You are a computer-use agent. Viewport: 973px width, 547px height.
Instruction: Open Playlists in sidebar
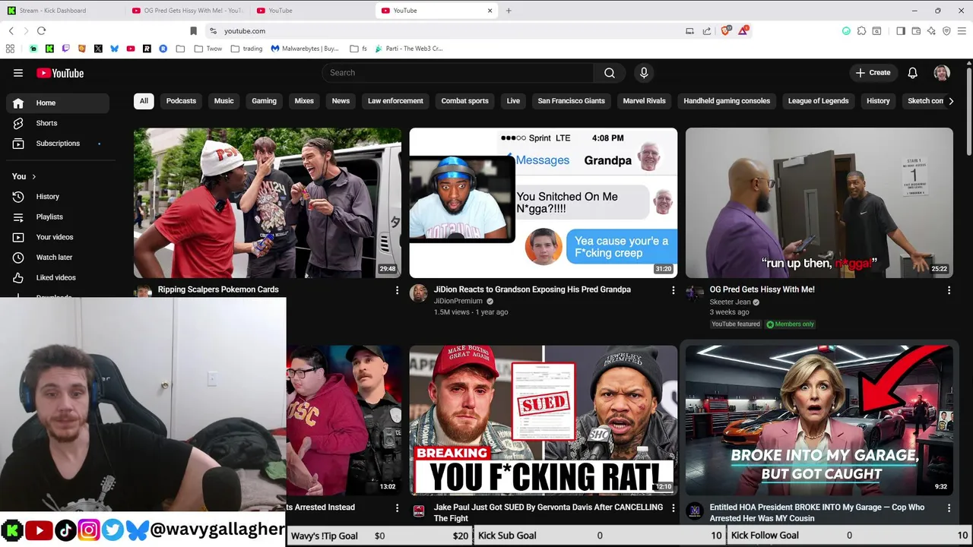coord(58,217)
